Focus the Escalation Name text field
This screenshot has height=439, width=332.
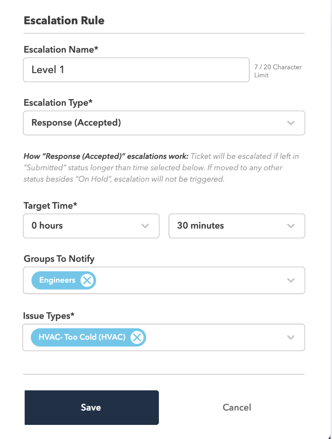pyautogui.click(x=136, y=70)
